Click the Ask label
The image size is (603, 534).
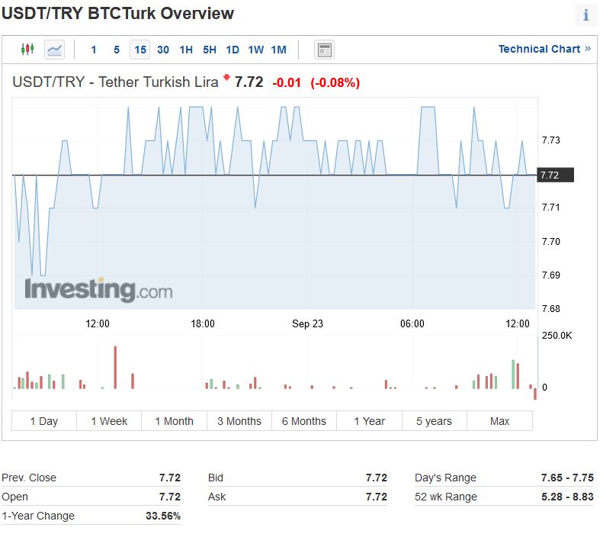coord(217,497)
